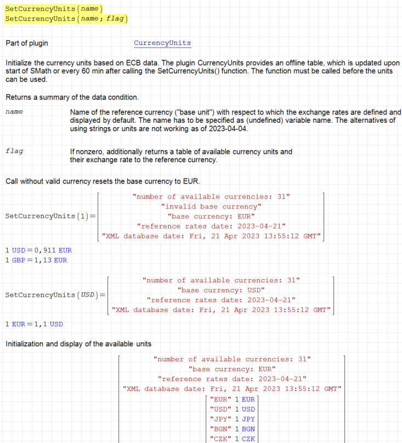Click the 'invalid base currency' result string
402x443 pixels.
[211, 206]
